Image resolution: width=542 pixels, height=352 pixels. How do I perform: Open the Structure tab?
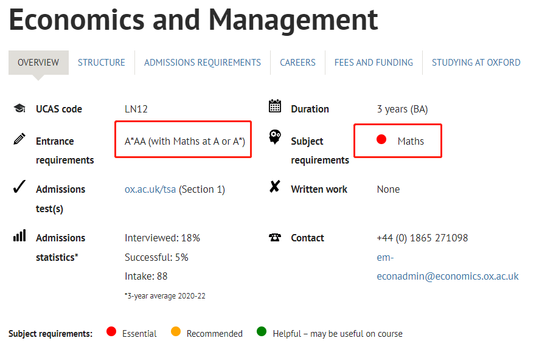pyautogui.click(x=101, y=63)
